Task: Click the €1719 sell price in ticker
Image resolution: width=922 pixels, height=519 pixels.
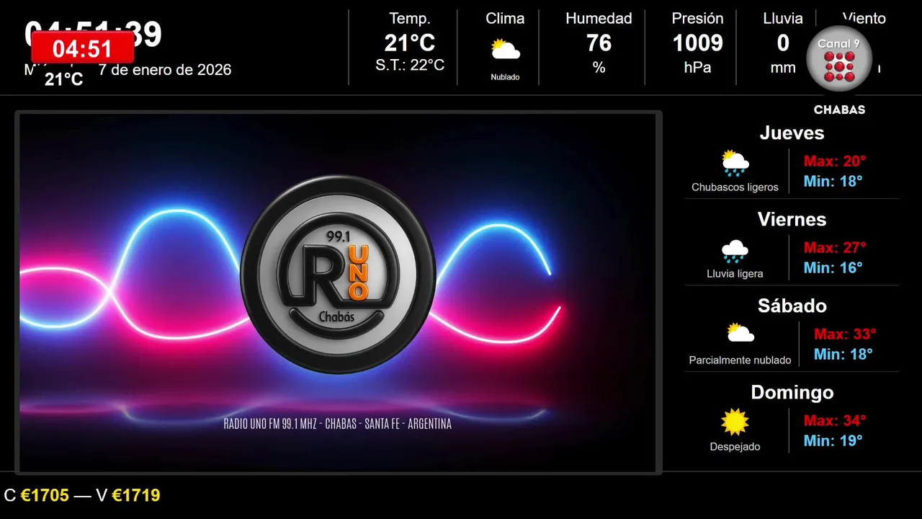Action: 135,495
